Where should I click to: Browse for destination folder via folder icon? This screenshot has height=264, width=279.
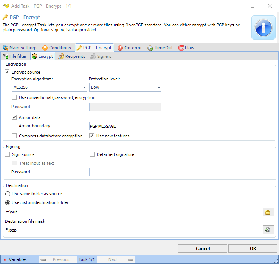(268, 212)
